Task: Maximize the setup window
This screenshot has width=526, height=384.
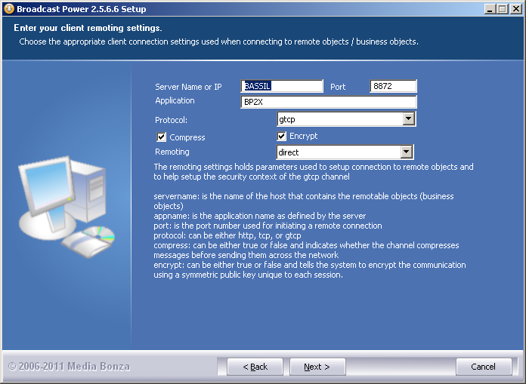Action: tap(503, 9)
